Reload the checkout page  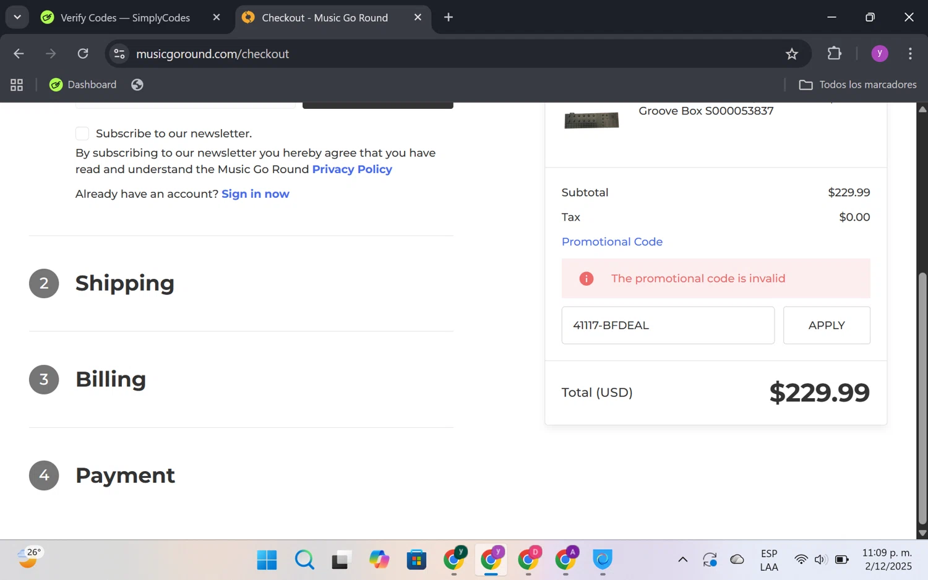[x=83, y=54]
